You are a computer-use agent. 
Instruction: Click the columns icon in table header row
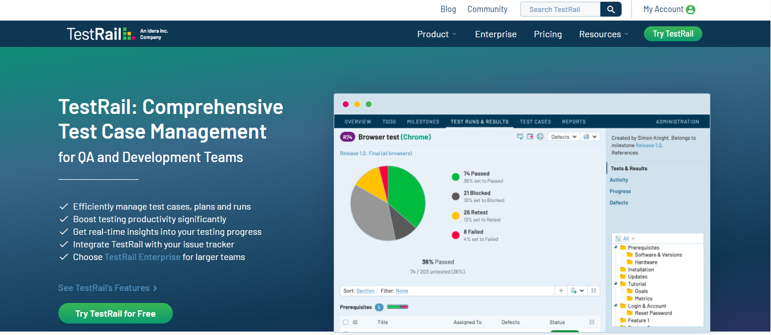pyautogui.click(x=592, y=322)
